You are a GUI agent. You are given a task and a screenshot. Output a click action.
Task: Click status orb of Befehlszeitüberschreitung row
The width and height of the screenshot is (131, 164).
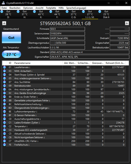pos(5,104)
